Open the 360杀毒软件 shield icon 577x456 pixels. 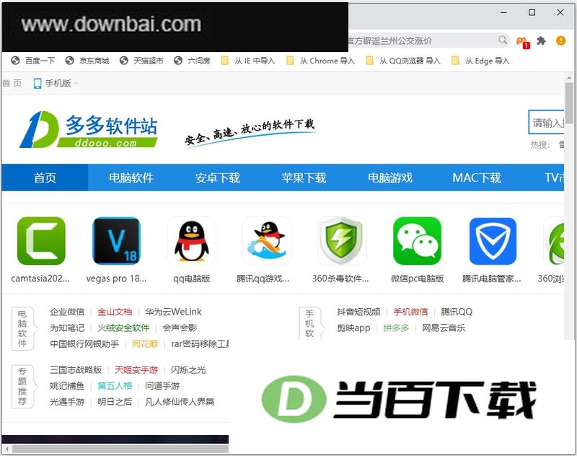click(342, 241)
